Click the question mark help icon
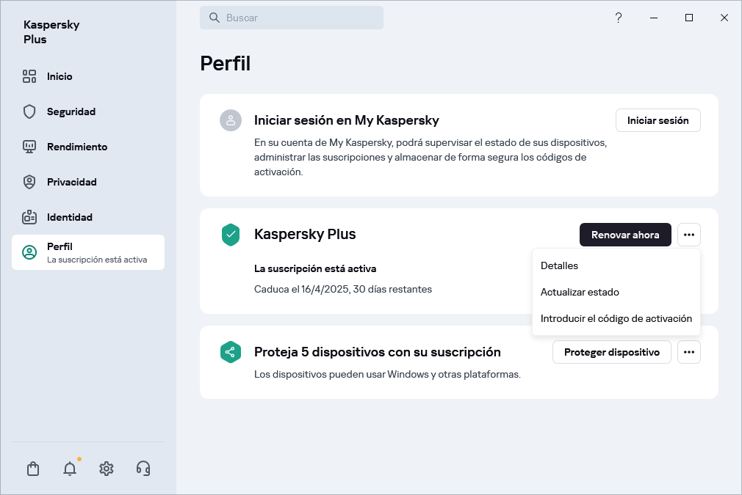The width and height of the screenshot is (742, 495). tap(619, 18)
